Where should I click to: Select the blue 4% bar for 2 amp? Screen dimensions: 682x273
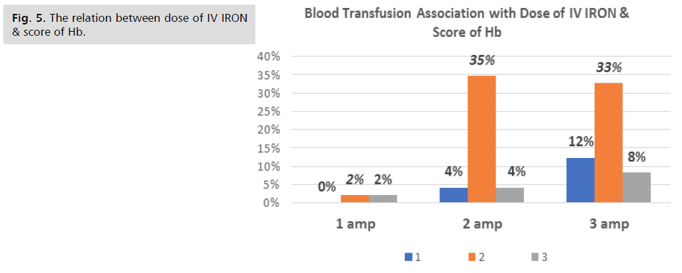[453, 195]
